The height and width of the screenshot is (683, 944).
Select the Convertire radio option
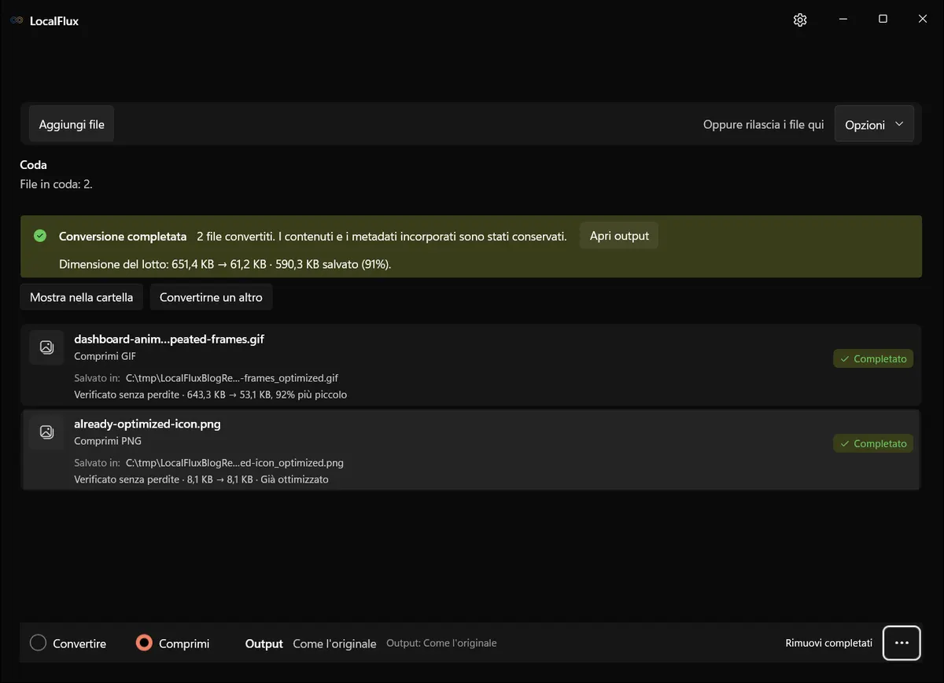pyautogui.click(x=68, y=643)
